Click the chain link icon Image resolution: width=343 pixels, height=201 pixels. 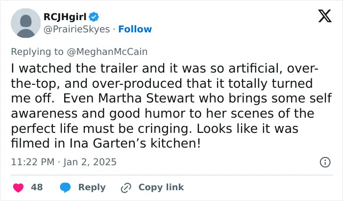(126, 188)
